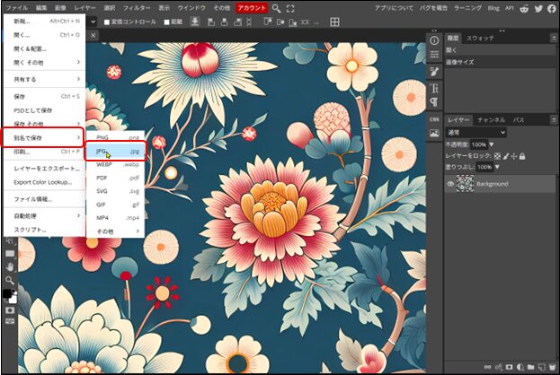Open the CSS panel icon
Screen dimensions: 560x375
(434, 119)
